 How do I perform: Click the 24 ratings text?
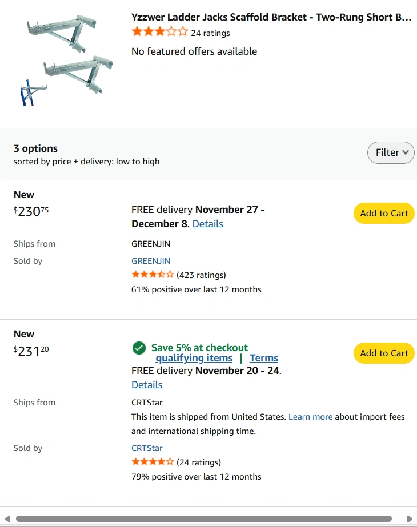tap(210, 33)
